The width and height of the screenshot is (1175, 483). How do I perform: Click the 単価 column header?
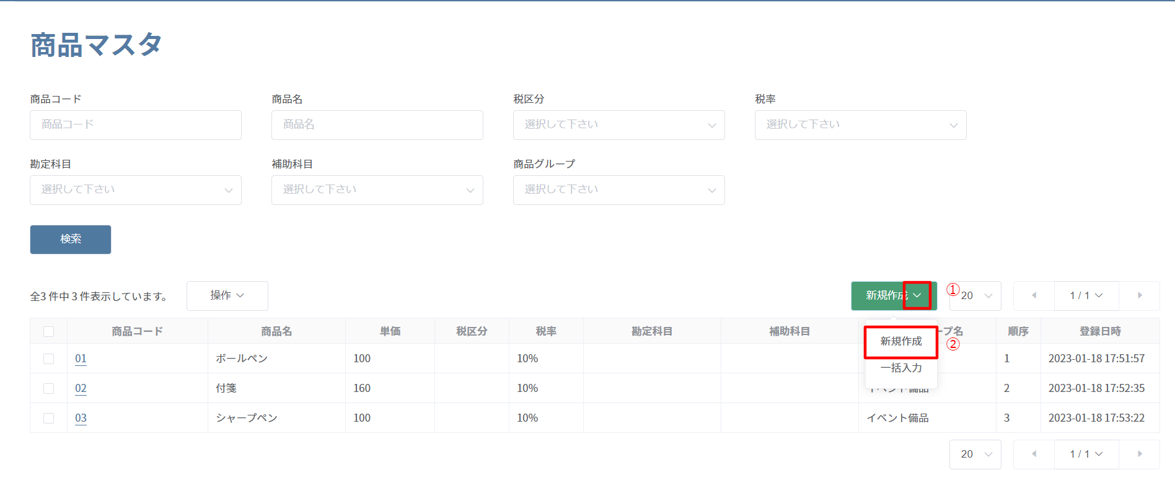[x=390, y=332]
